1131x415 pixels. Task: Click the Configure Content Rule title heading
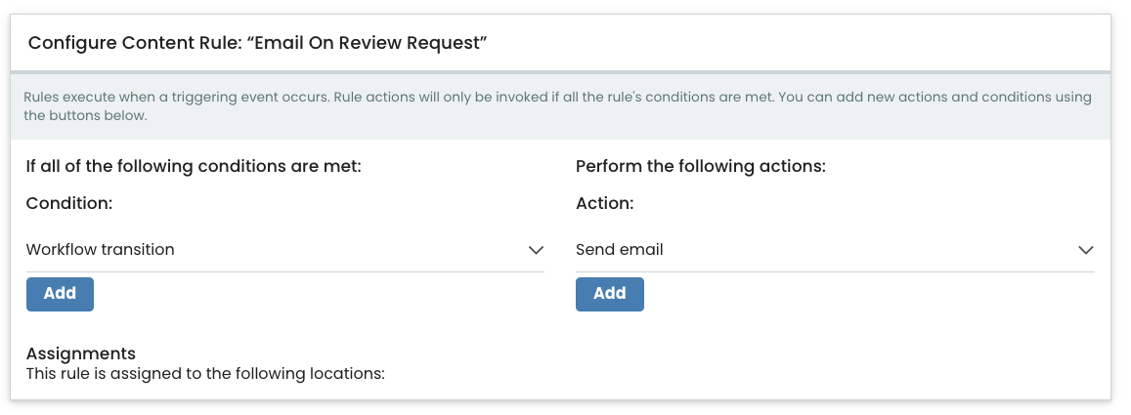(x=257, y=43)
